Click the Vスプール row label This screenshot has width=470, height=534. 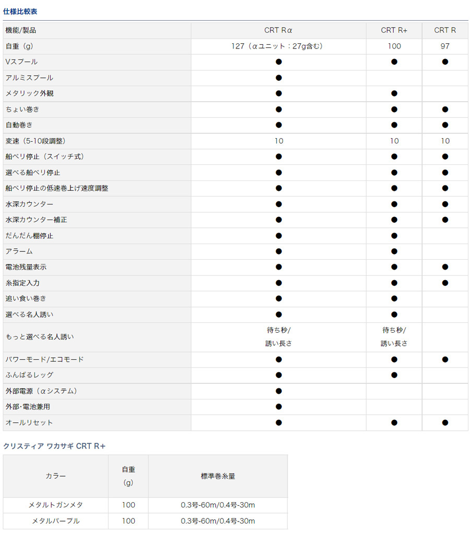coord(21,62)
